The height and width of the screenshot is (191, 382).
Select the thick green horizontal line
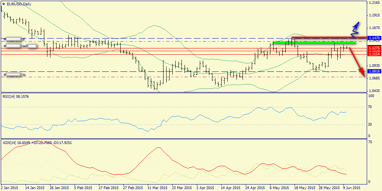click(315, 43)
